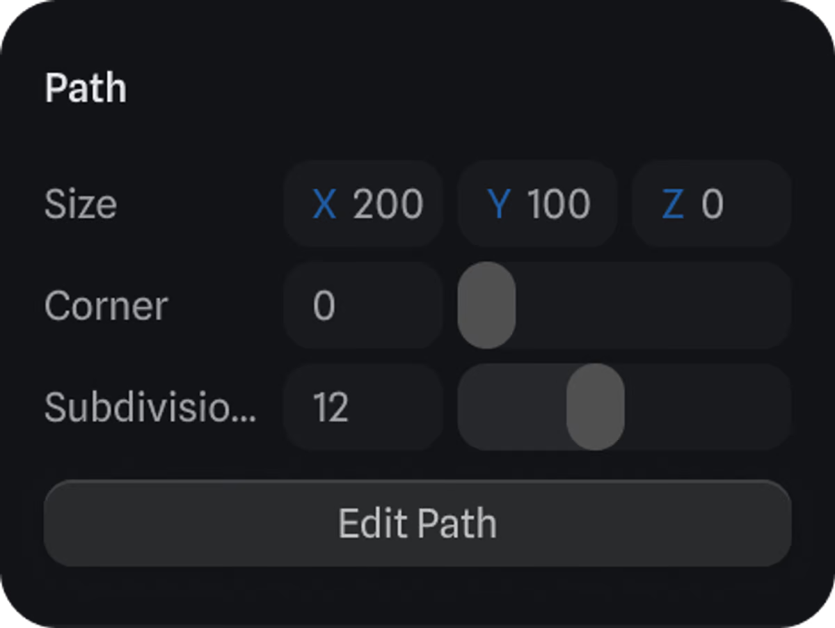Click the 200 value in Size
Screen dimensions: 835x628
tap(388, 204)
